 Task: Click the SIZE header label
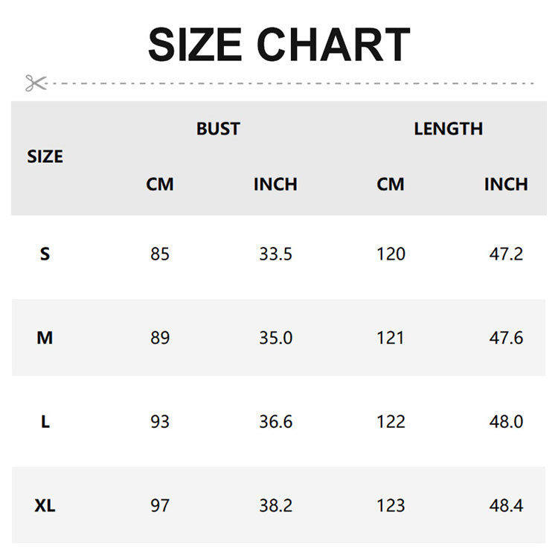(45, 157)
